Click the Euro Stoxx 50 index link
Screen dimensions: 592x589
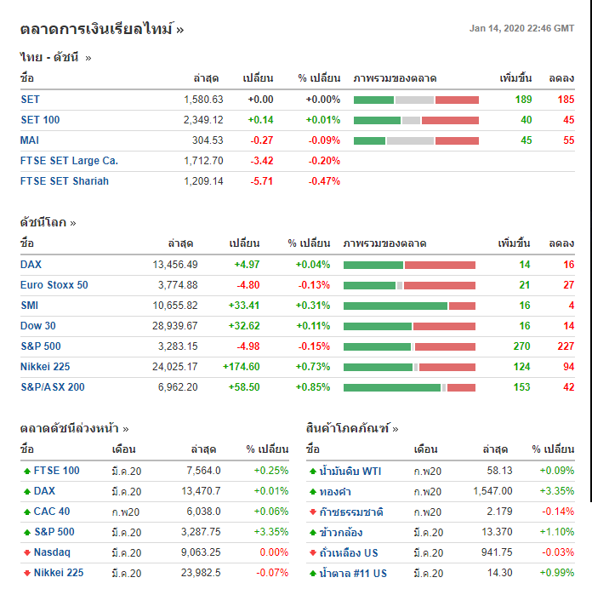(x=54, y=285)
